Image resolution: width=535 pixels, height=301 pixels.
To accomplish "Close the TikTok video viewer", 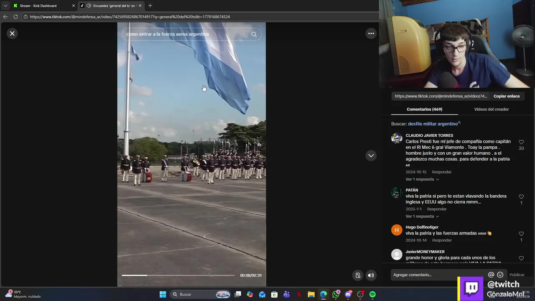I will pyautogui.click(x=12, y=33).
